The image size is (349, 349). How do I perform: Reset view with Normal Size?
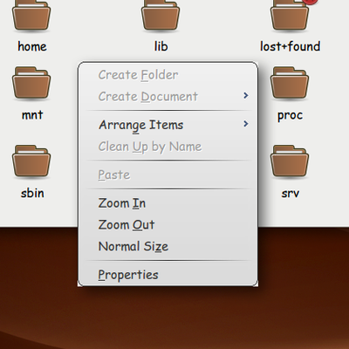(x=168, y=246)
